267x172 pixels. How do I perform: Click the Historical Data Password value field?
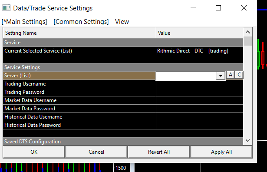click(x=200, y=125)
